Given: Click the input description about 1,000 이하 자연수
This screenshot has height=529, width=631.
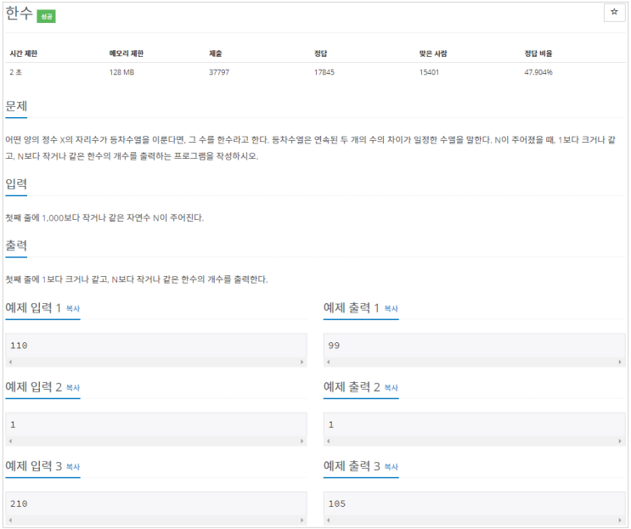Looking at the screenshot, I should 104,218.
